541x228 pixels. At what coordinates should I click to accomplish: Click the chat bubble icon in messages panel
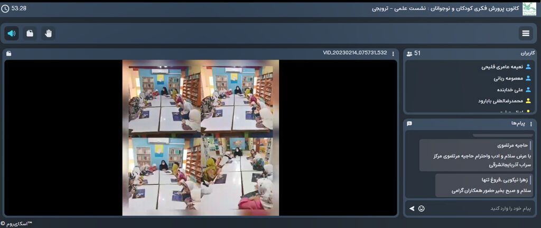point(409,123)
